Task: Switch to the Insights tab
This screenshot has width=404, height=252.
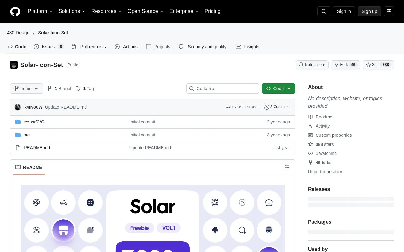Action: [x=247, y=47]
